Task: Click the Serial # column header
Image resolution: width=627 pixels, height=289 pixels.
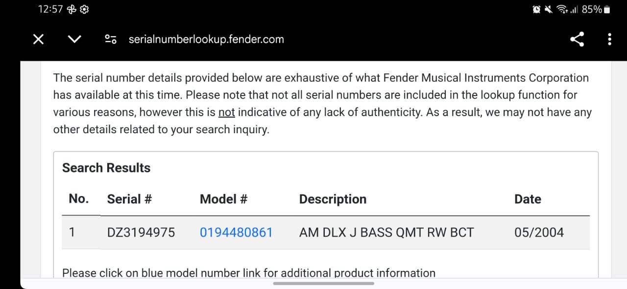Action: click(x=129, y=199)
